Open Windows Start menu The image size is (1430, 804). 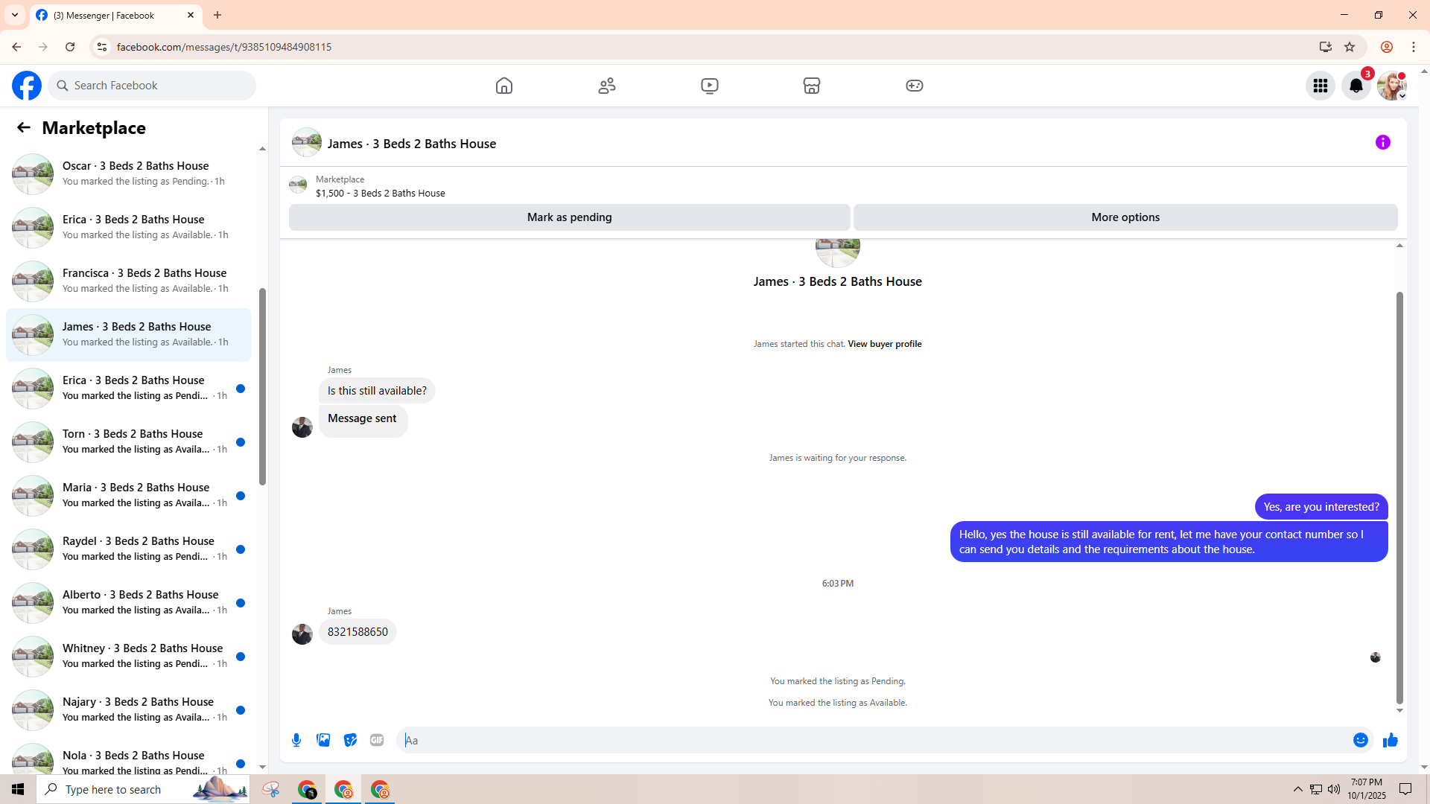click(18, 789)
